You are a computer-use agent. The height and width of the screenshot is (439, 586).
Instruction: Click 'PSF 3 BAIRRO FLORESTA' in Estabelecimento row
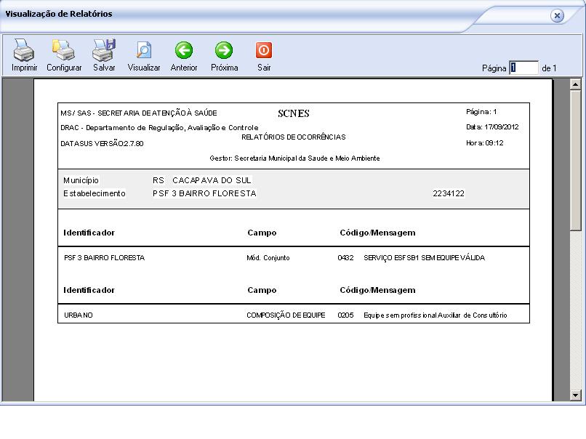204,193
